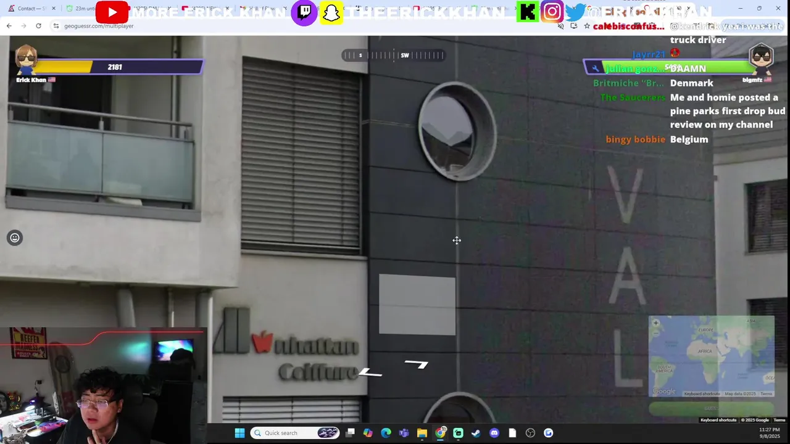Open the blank document icon on taskbar
This screenshot has height=444, width=790.
512,433
